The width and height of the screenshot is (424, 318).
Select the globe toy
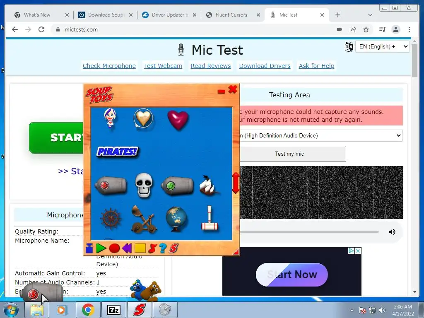point(176,219)
